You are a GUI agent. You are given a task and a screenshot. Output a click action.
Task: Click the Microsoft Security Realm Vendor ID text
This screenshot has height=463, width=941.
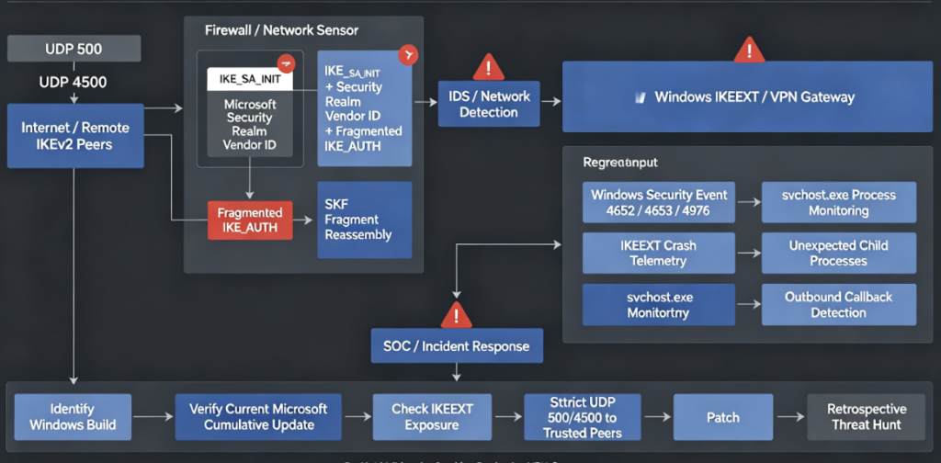(250, 124)
